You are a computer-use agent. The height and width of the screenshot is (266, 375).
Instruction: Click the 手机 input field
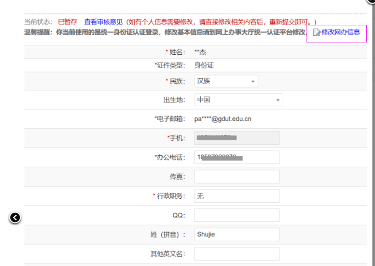(237, 138)
